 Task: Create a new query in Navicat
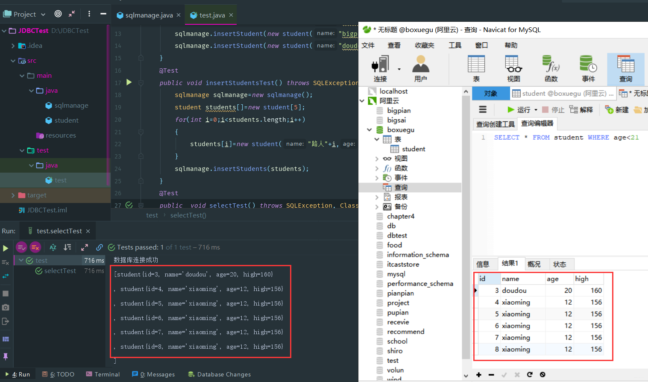click(x=617, y=110)
